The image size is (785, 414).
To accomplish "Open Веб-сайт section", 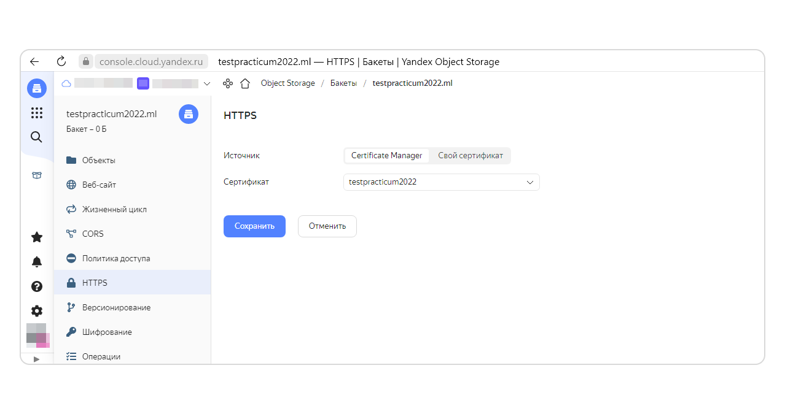I will 132,185.
